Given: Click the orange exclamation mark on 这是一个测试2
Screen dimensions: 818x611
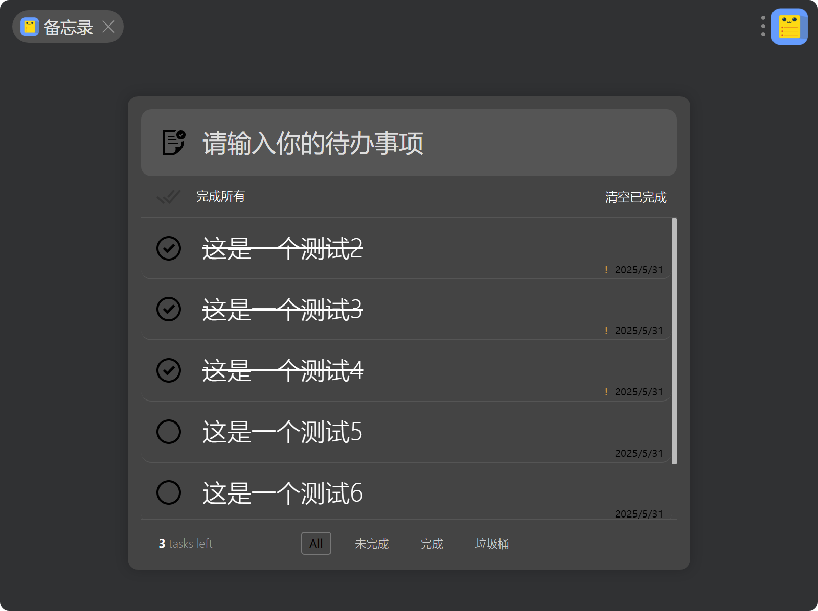Looking at the screenshot, I should [x=606, y=270].
